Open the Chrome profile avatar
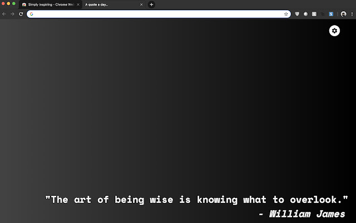The width and height of the screenshot is (356, 223). click(x=344, y=14)
